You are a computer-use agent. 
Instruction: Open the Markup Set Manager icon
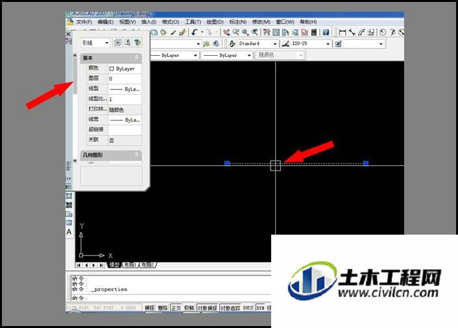pyautogui.click(x=304, y=32)
